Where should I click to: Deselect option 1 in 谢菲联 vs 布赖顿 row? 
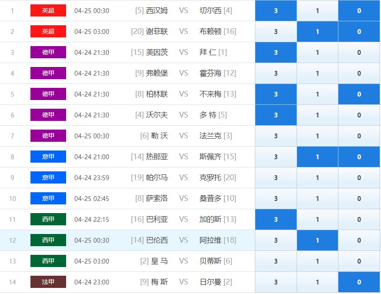[x=317, y=32]
